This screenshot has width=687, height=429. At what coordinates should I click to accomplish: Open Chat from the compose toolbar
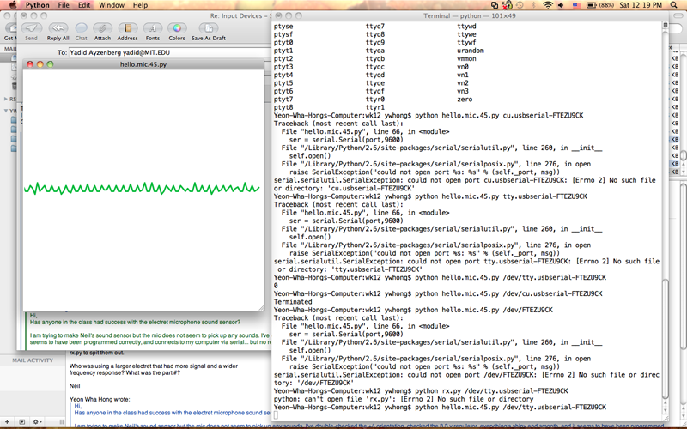[81, 28]
